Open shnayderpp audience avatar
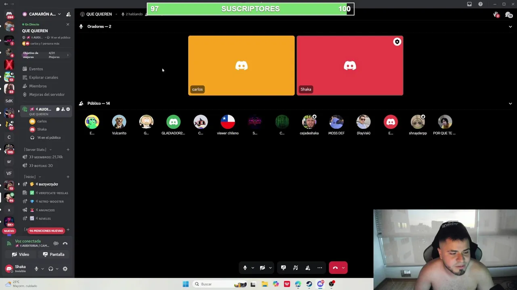Screen dimensions: 517x290 [x=418, y=122]
